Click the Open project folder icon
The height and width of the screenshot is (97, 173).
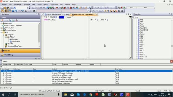[x=5, y=8]
